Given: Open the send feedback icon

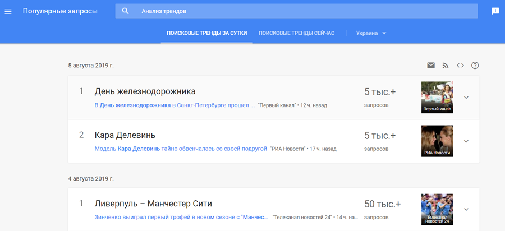Looking at the screenshot, I should pos(495,11).
